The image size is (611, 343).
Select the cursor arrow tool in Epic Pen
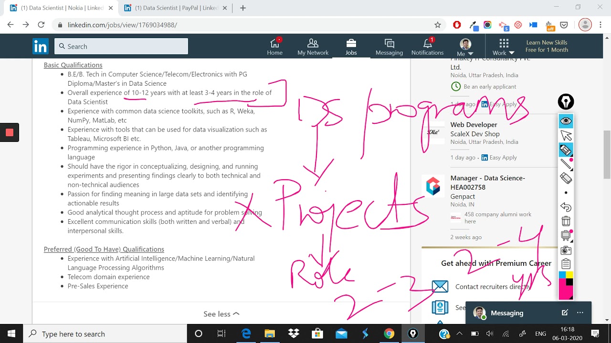pos(566,135)
